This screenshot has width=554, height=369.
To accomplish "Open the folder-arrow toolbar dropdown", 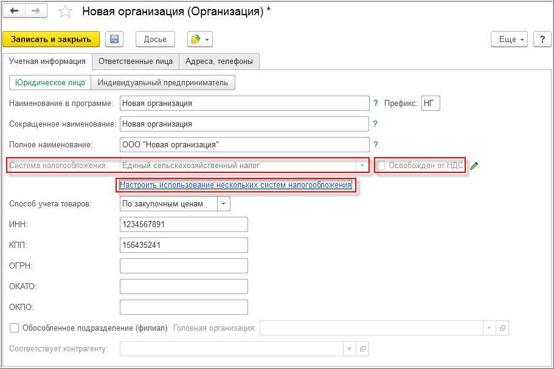I will pyautogui.click(x=200, y=39).
